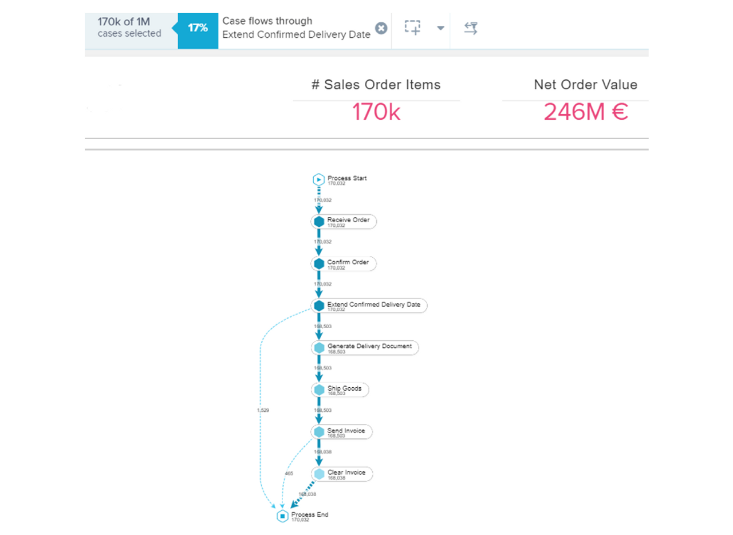Click the filter swap arrows icon

click(x=471, y=28)
